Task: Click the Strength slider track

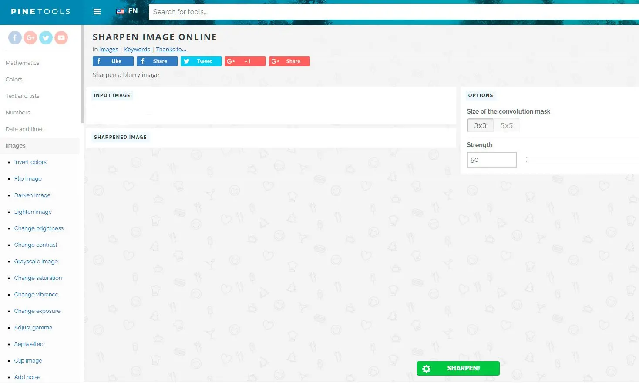Action: [x=582, y=160]
